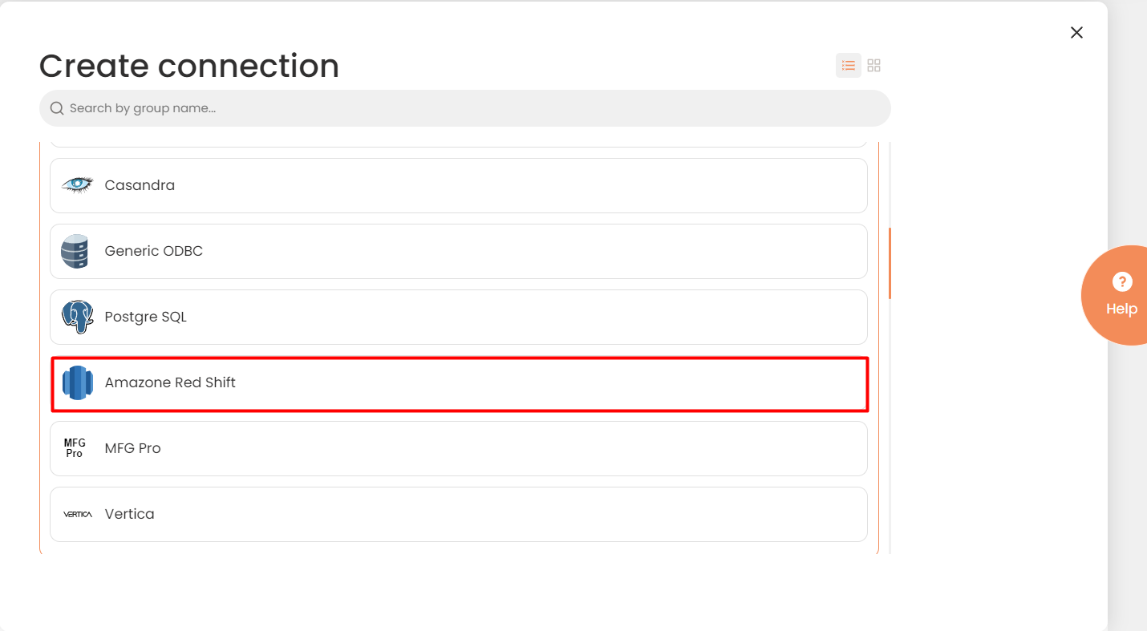Screen dimensions: 1147x631
Task: Select the Postgre SQL connection label
Action: click(146, 317)
